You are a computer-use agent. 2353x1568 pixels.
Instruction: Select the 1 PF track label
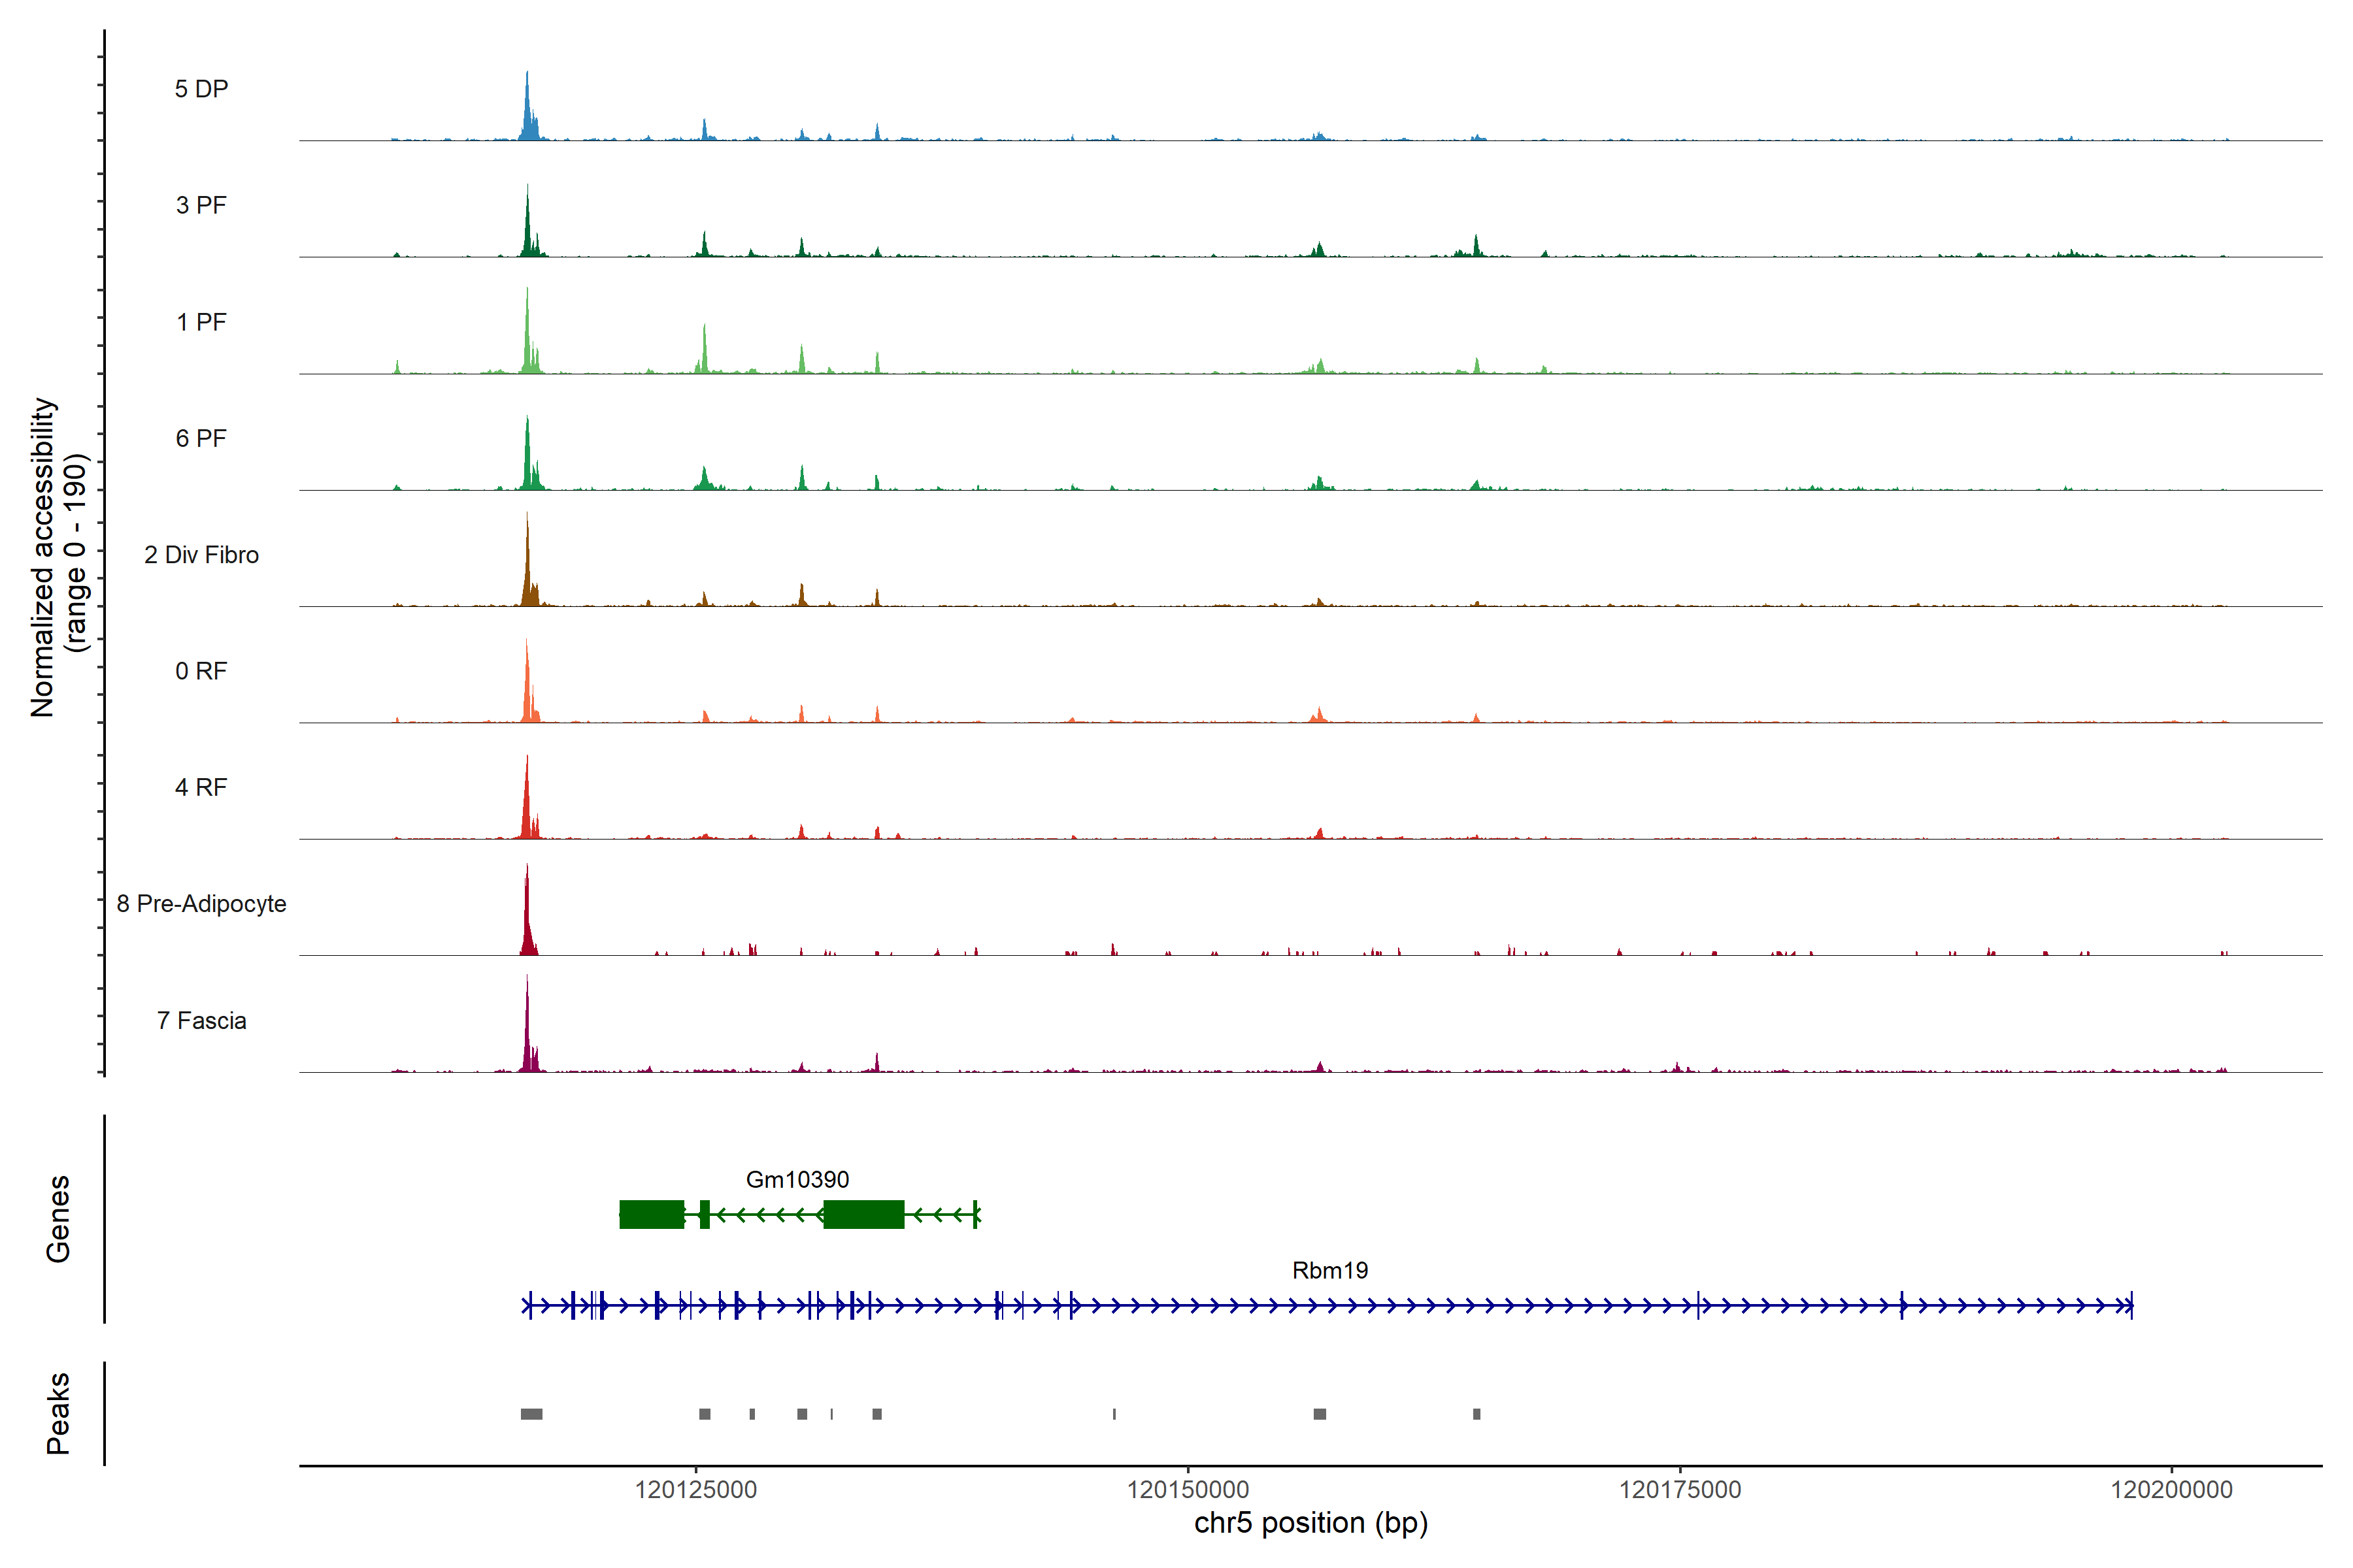tap(201, 322)
